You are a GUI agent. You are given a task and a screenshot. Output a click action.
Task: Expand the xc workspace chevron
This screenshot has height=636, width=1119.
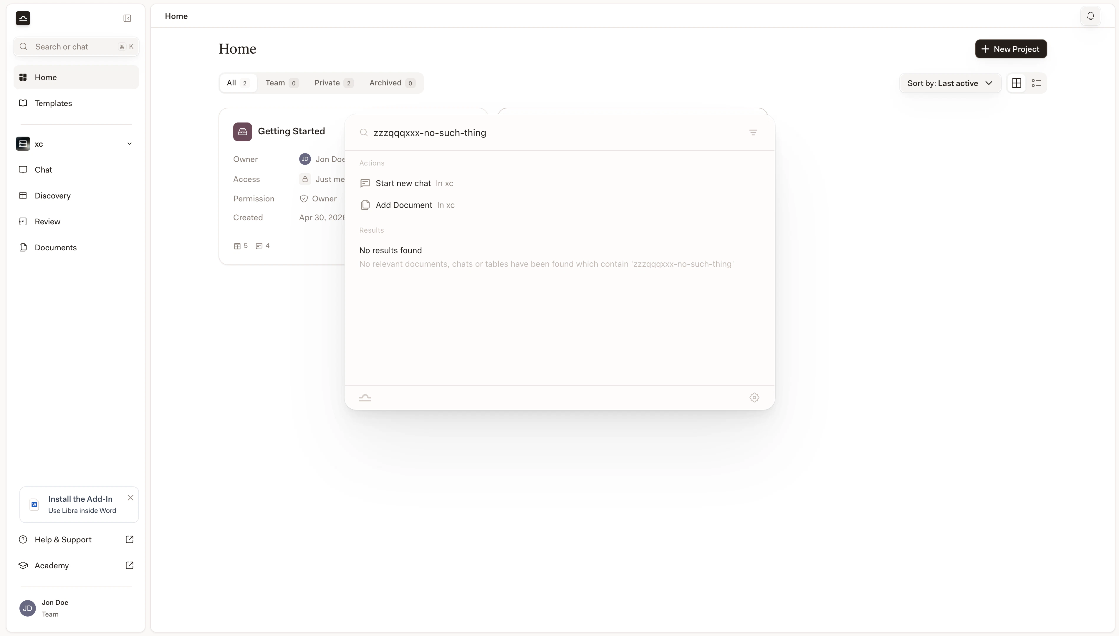tap(129, 144)
